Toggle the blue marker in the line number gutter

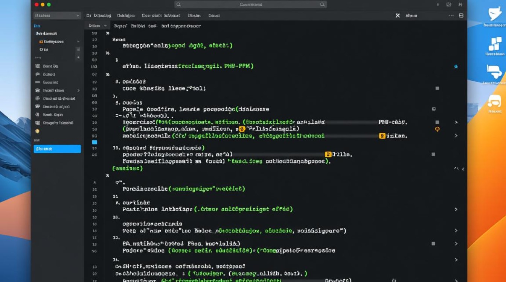click(94, 142)
